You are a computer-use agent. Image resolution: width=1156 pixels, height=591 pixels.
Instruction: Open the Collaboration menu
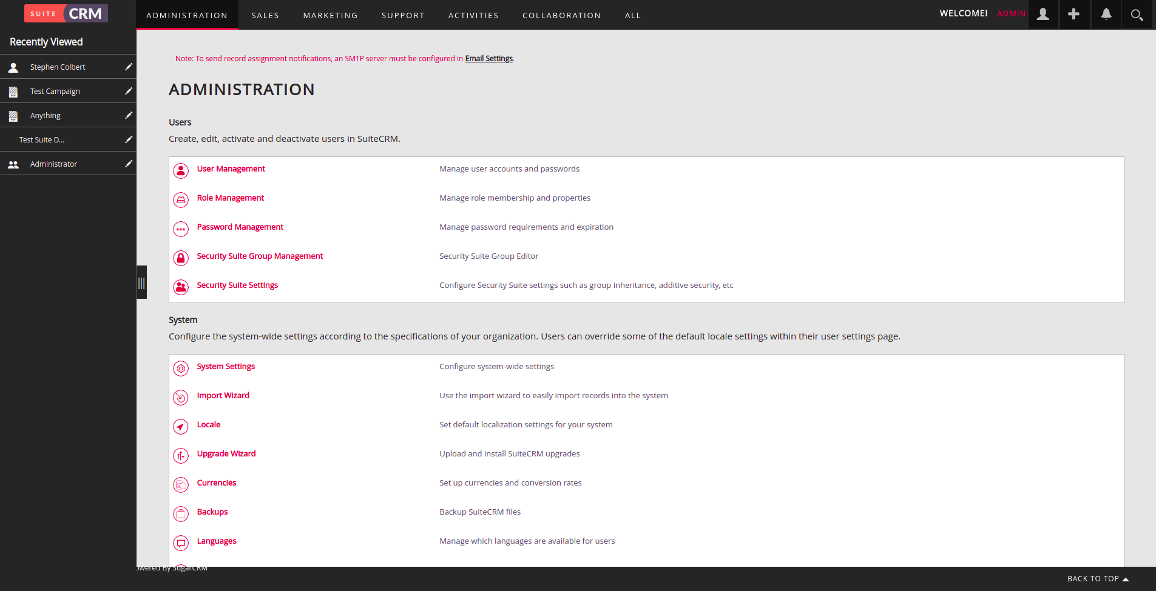[x=561, y=15]
